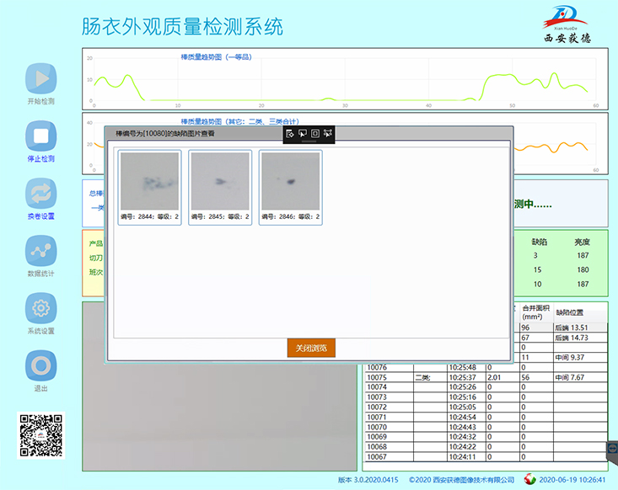Click second icon in dark floating toolbar
Image resolution: width=618 pixels, height=490 pixels.
point(303,133)
